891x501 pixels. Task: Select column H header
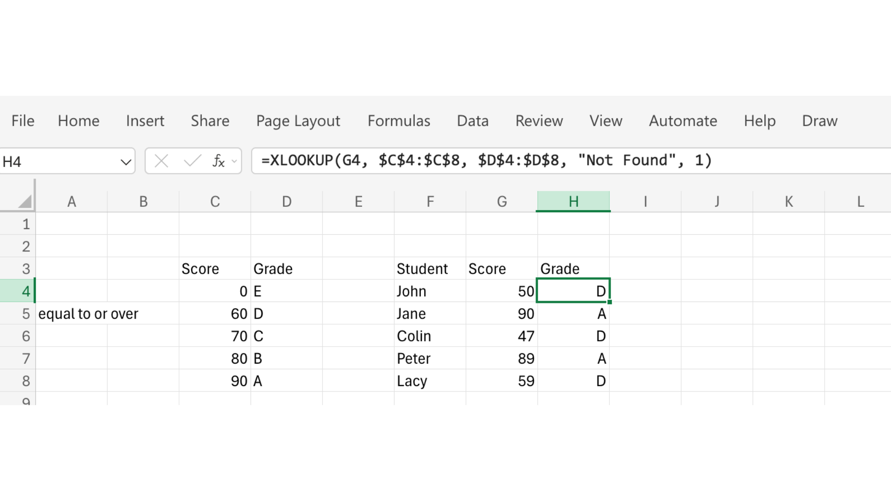click(x=573, y=201)
